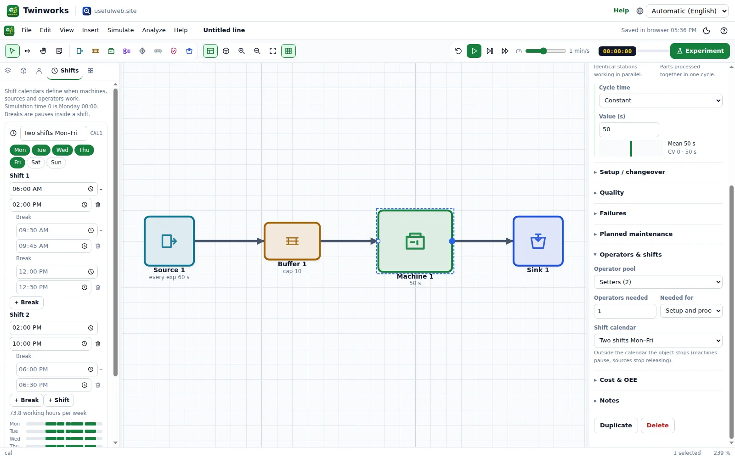The width and height of the screenshot is (735, 459).
Task: Insert a Source node from the toolbar
Action: click(80, 51)
